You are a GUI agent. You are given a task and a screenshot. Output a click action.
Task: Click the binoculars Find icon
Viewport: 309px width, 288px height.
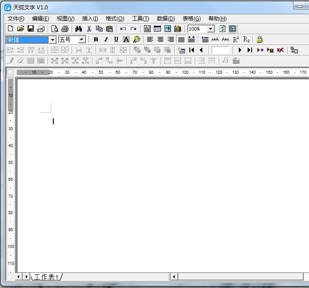79,29
